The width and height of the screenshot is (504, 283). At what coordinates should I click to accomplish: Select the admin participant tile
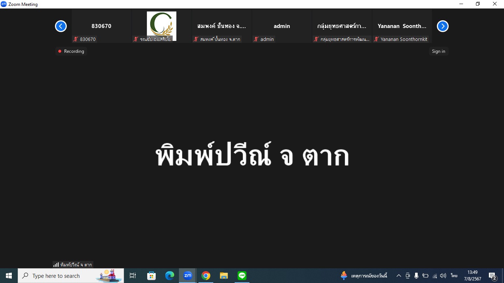(282, 26)
